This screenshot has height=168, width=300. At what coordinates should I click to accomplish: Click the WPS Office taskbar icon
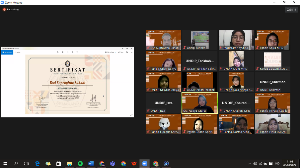[x=134, y=164]
